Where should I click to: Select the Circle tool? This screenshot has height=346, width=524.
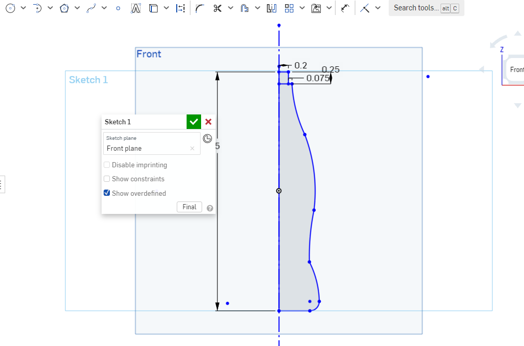(9, 8)
